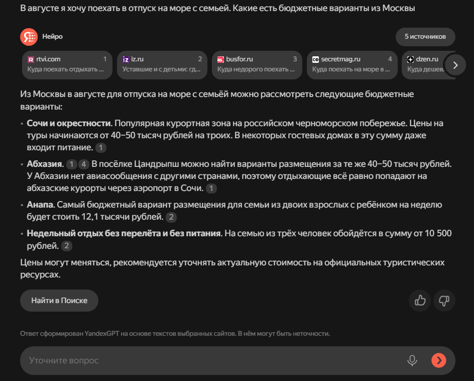Expand the "5 источников" sources list
474x381 pixels.
[x=425, y=37]
